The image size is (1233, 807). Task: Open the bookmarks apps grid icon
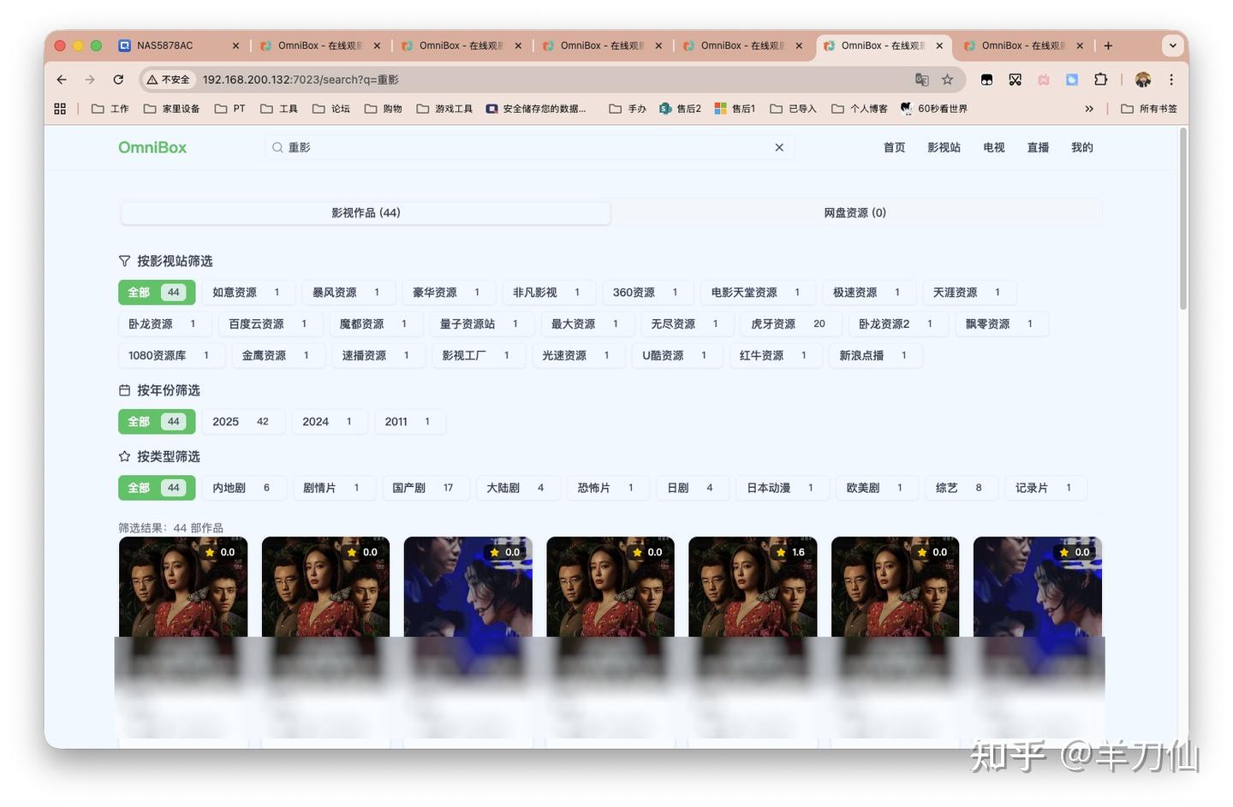click(x=60, y=109)
